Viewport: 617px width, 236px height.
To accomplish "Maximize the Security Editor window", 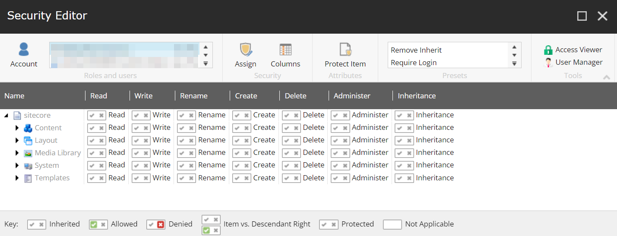I will pos(582,16).
